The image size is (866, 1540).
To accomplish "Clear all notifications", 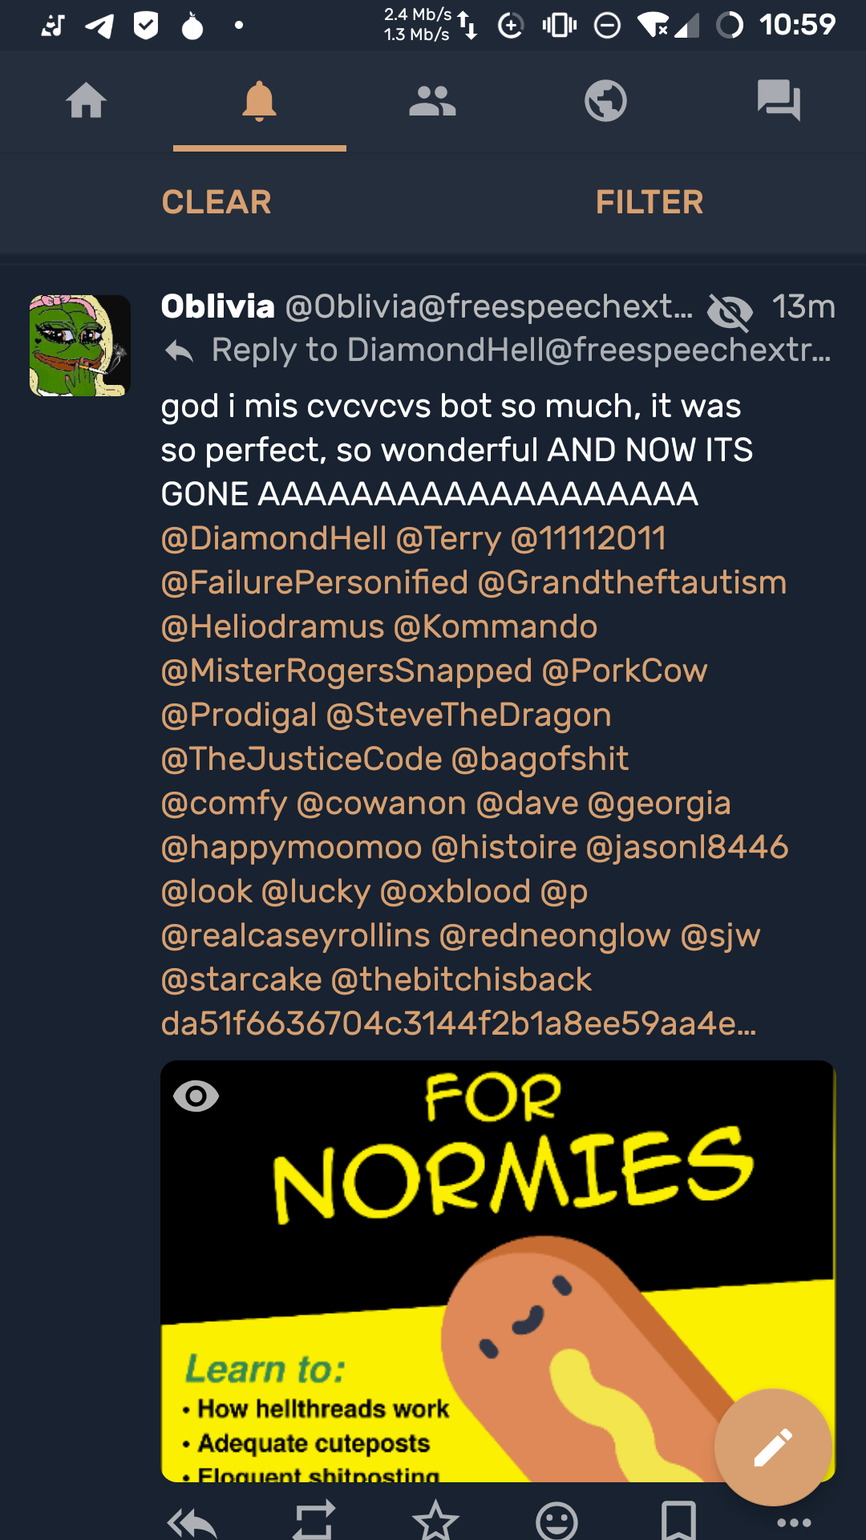I will [x=216, y=202].
